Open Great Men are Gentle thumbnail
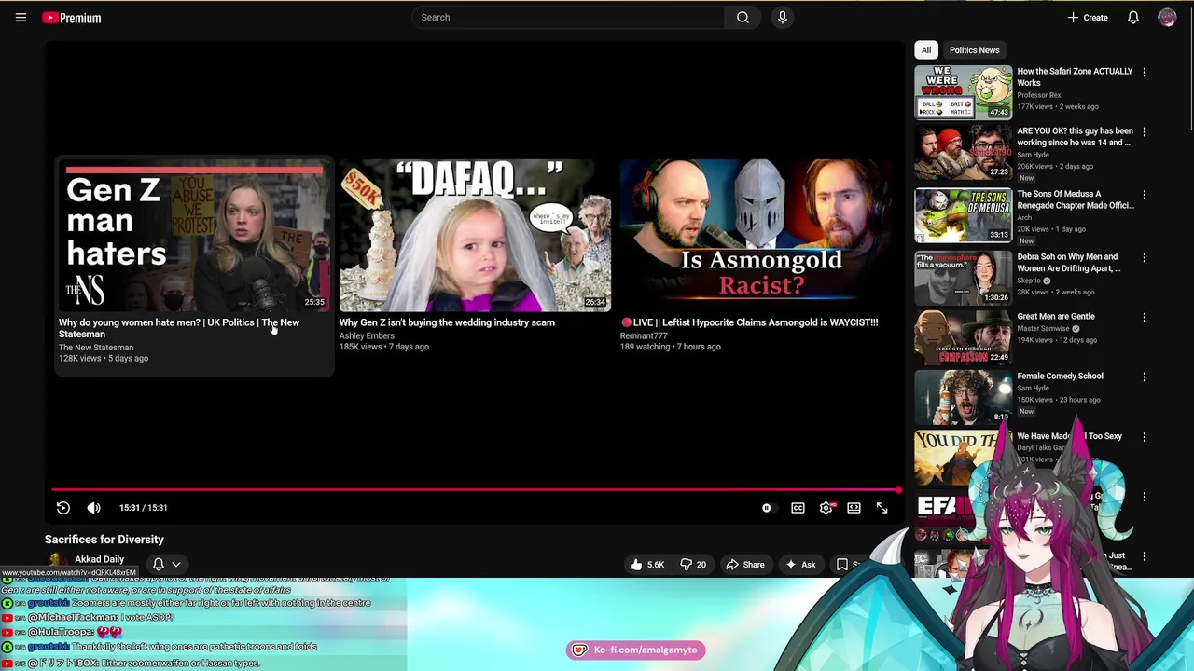1194x671 pixels. pyautogui.click(x=963, y=336)
